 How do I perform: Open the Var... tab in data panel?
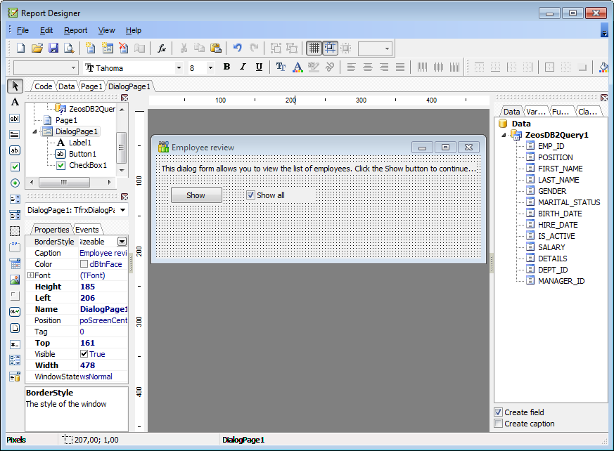536,112
